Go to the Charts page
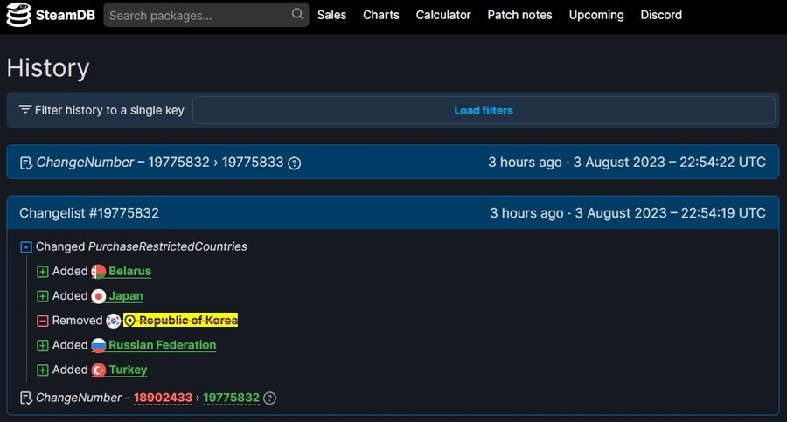Image resolution: width=787 pixels, height=422 pixels. (x=381, y=15)
